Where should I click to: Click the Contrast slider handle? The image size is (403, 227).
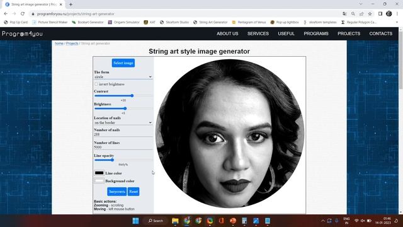tap(132, 95)
